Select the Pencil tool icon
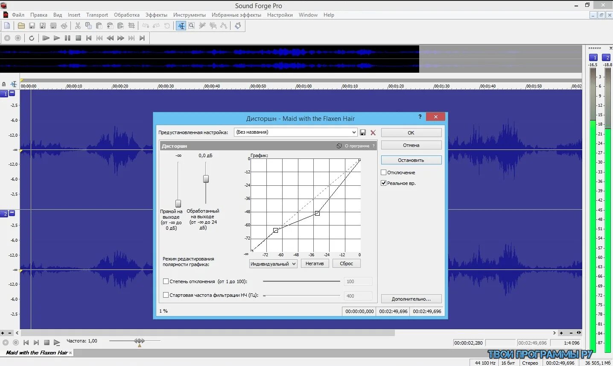 coord(202,26)
